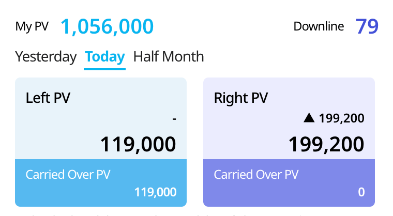
Task: Open the Half Month tab
Action: 169,57
